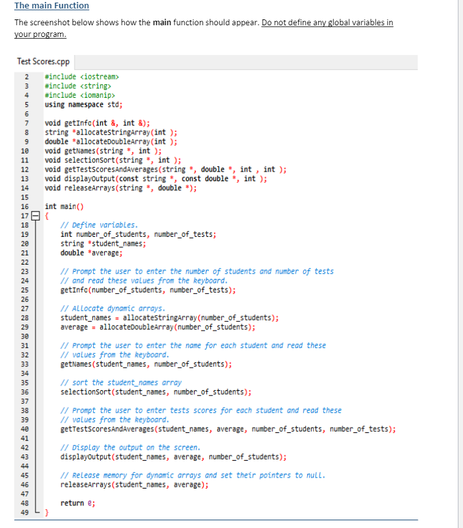Click '// sort the student_names array' comment
Viewport: 463px width, 528px height.
point(121,382)
